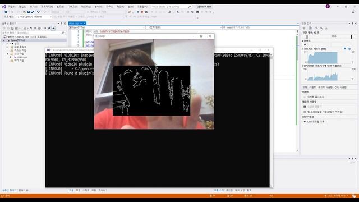Screen dimensions: 359x202
Task: Click the Save toolbar icon
Action: point(29,12)
